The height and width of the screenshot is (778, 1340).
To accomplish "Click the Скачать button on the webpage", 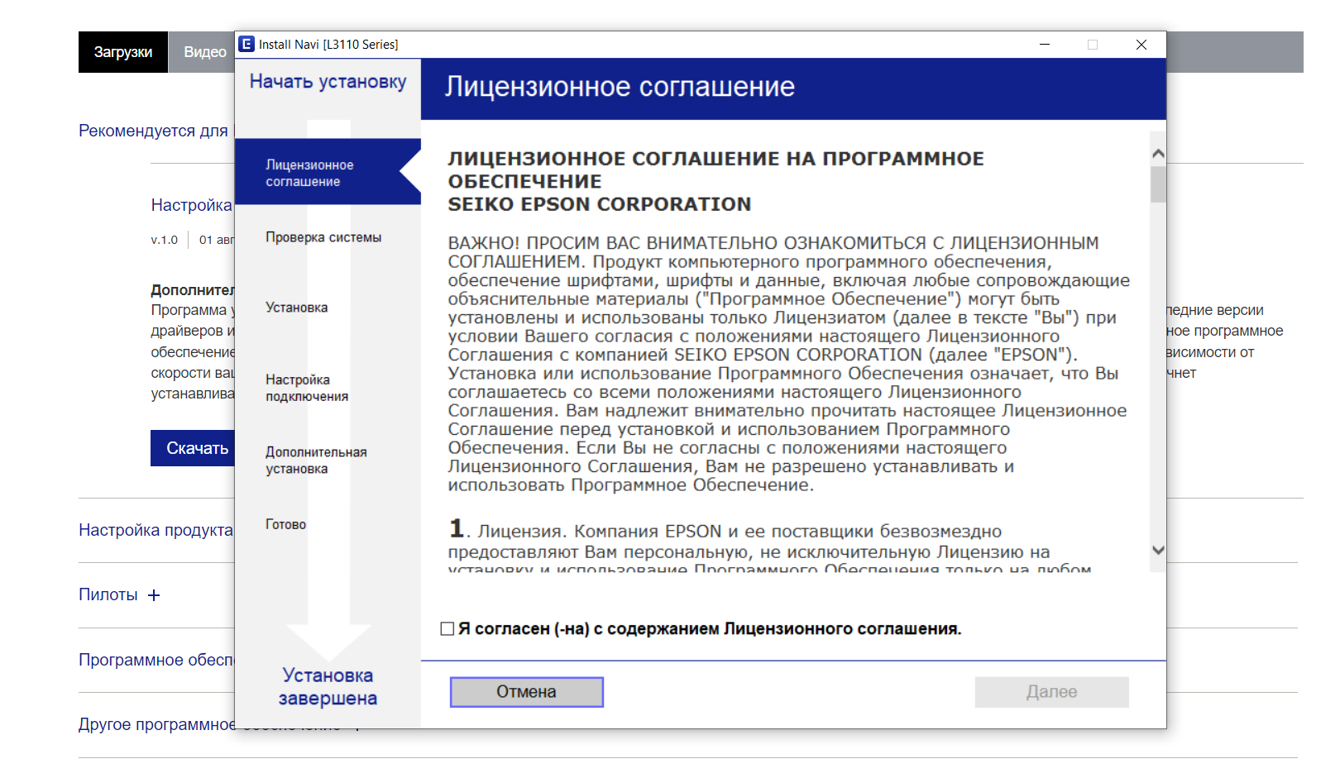I will (x=194, y=448).
